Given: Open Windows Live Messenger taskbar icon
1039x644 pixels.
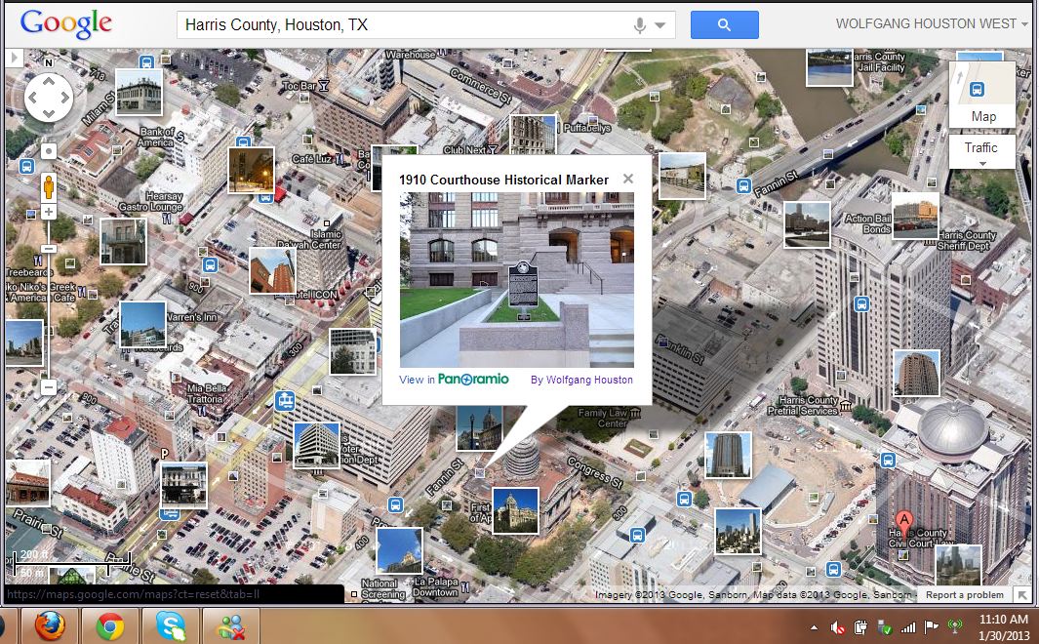Looking at the screenshot, I should click(230, 625).
